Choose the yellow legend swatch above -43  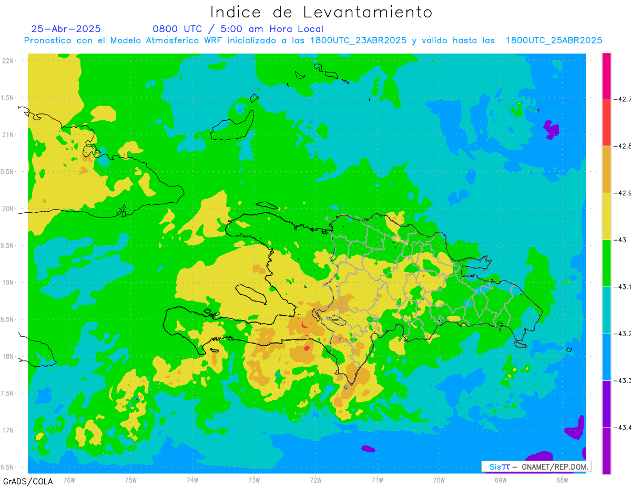tap(606, 216)
